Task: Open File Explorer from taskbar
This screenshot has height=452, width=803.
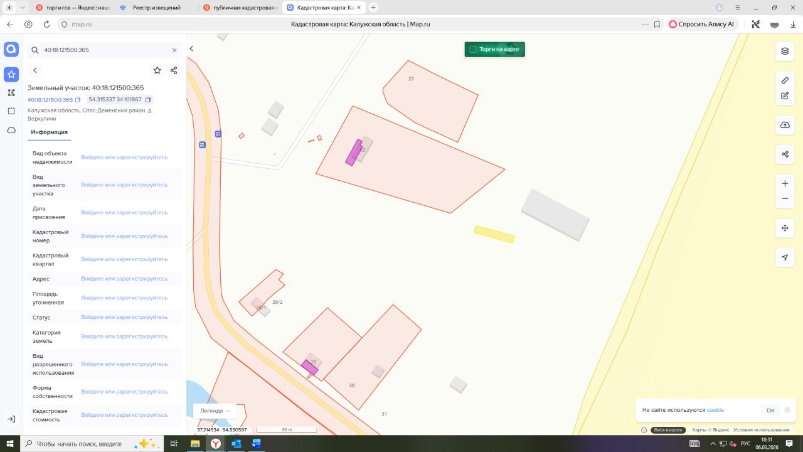Action: tap(195, 443)
